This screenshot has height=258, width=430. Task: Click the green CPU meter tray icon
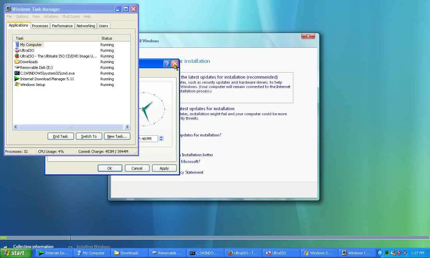[387, 253]
